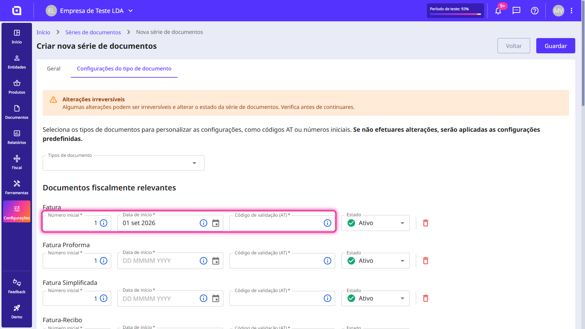
Task: Open the help question mark icon
Action: click(535, 11)
